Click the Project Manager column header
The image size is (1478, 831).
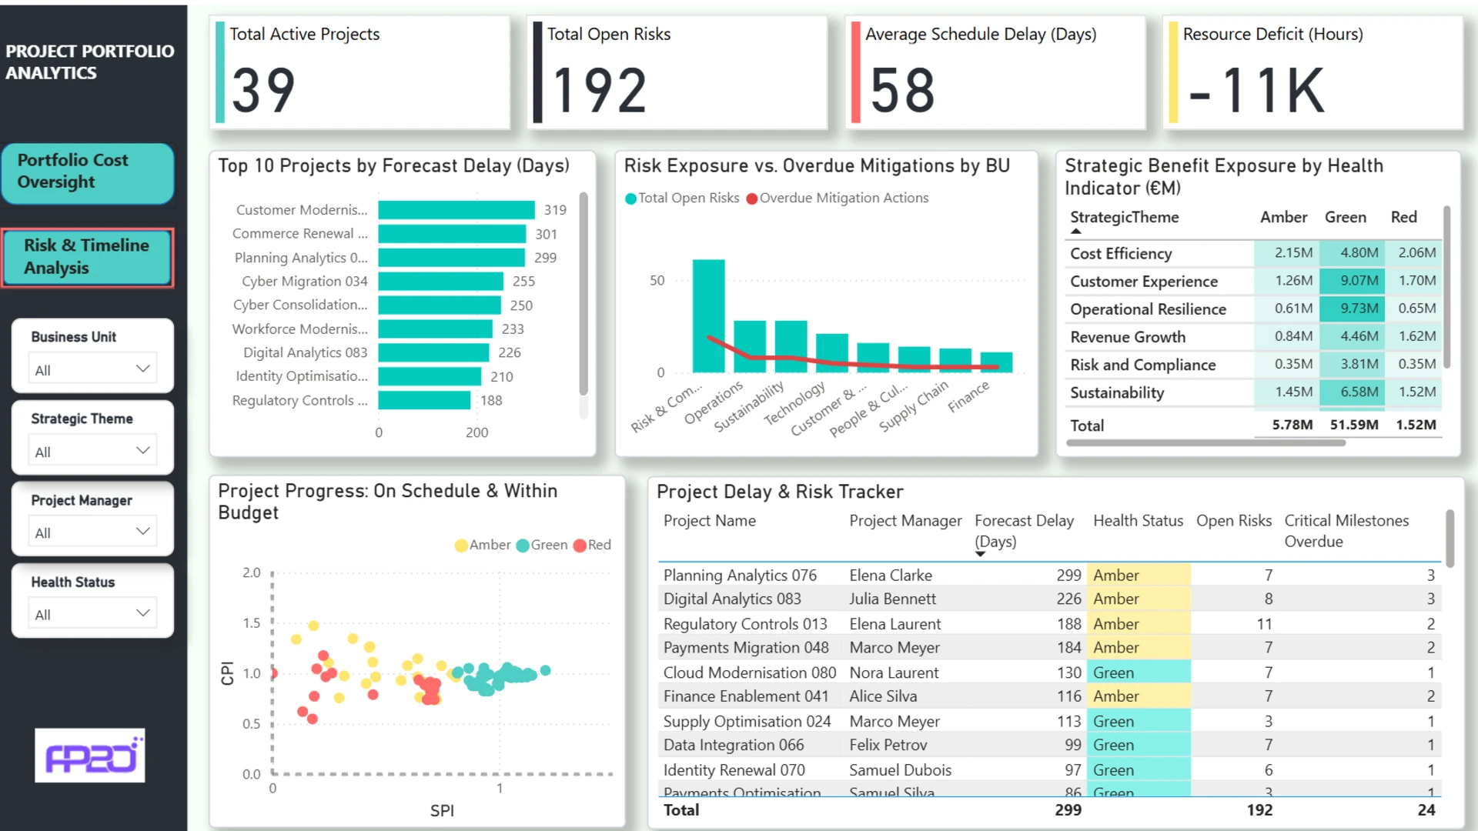905,521
